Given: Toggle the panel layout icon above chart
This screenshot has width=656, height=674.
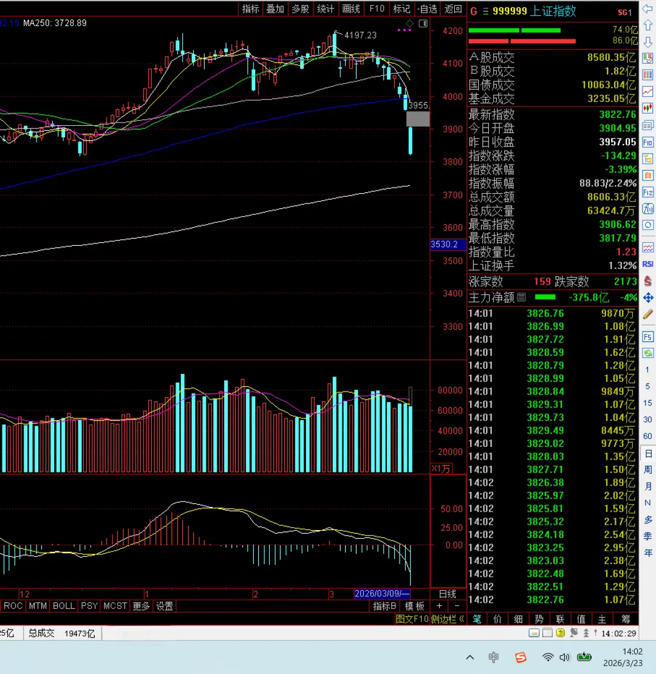Looking at the screenshot, I should (x=423, y=24).
